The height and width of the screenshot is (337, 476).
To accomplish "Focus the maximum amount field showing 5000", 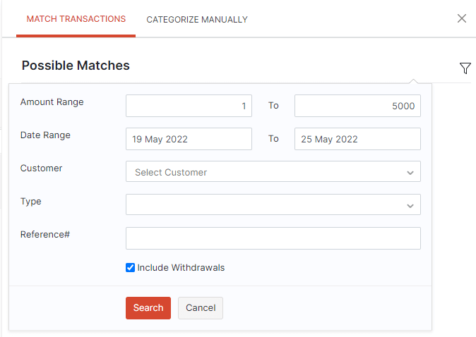I will (357, 106).
